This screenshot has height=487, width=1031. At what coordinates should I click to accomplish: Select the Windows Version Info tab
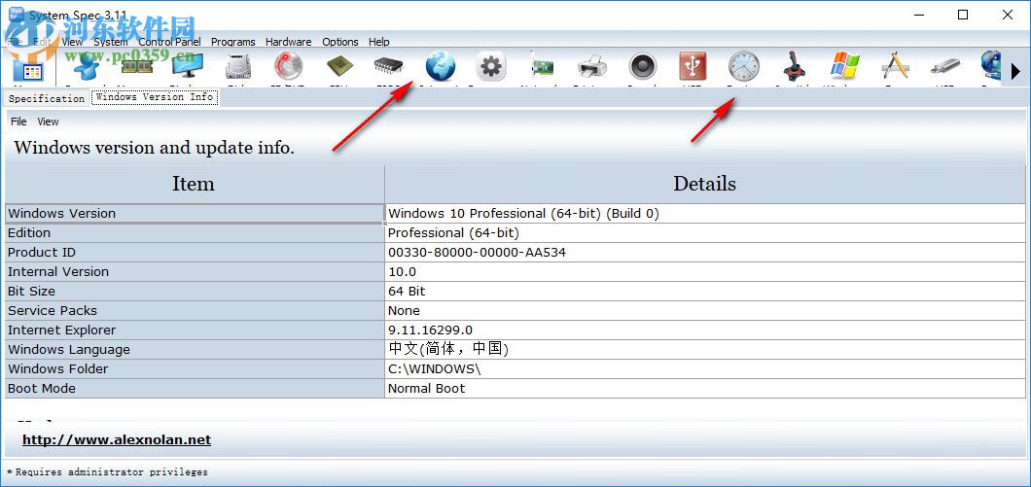pos(155,97)
